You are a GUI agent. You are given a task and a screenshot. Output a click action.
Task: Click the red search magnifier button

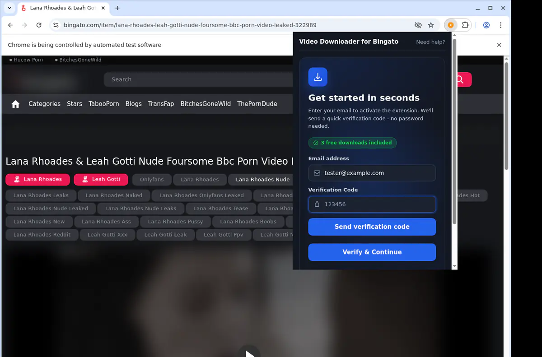coord(460,79)
